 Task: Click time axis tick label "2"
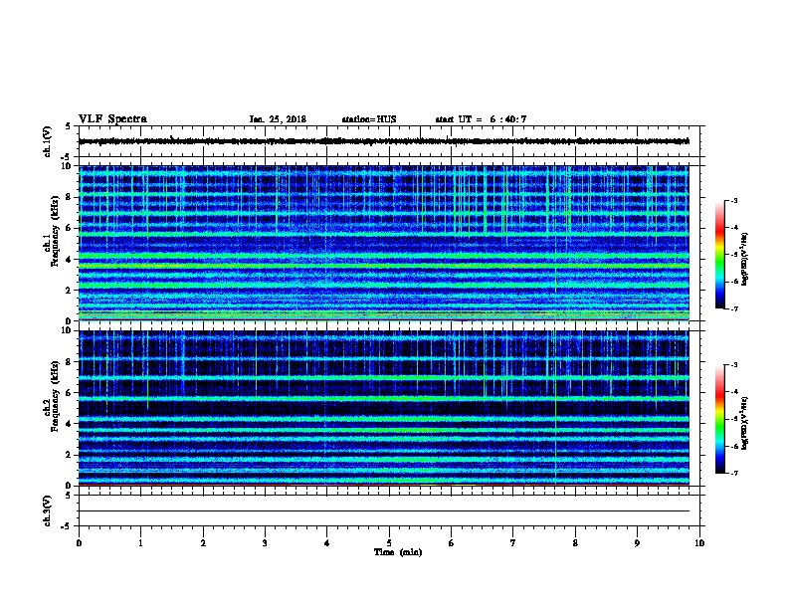click(203, 543)
